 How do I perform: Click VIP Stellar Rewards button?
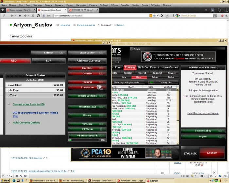click(x=87, y=136)
